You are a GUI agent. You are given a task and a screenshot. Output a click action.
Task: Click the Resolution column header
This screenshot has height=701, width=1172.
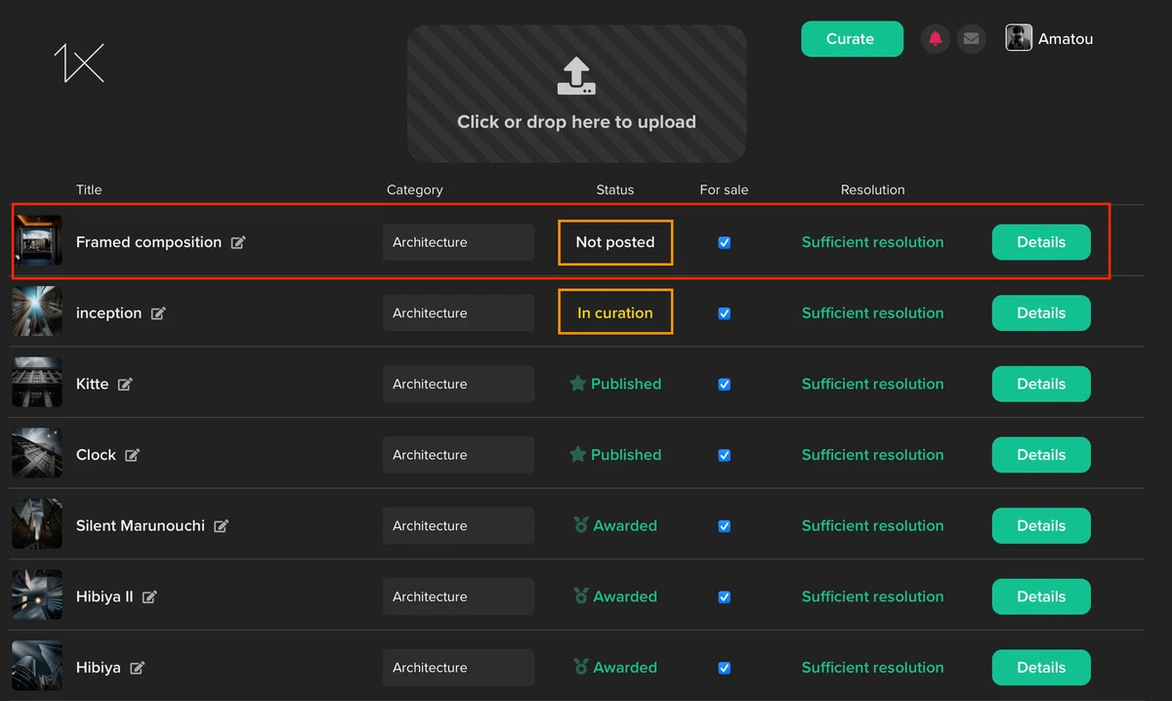click(873, 189)
